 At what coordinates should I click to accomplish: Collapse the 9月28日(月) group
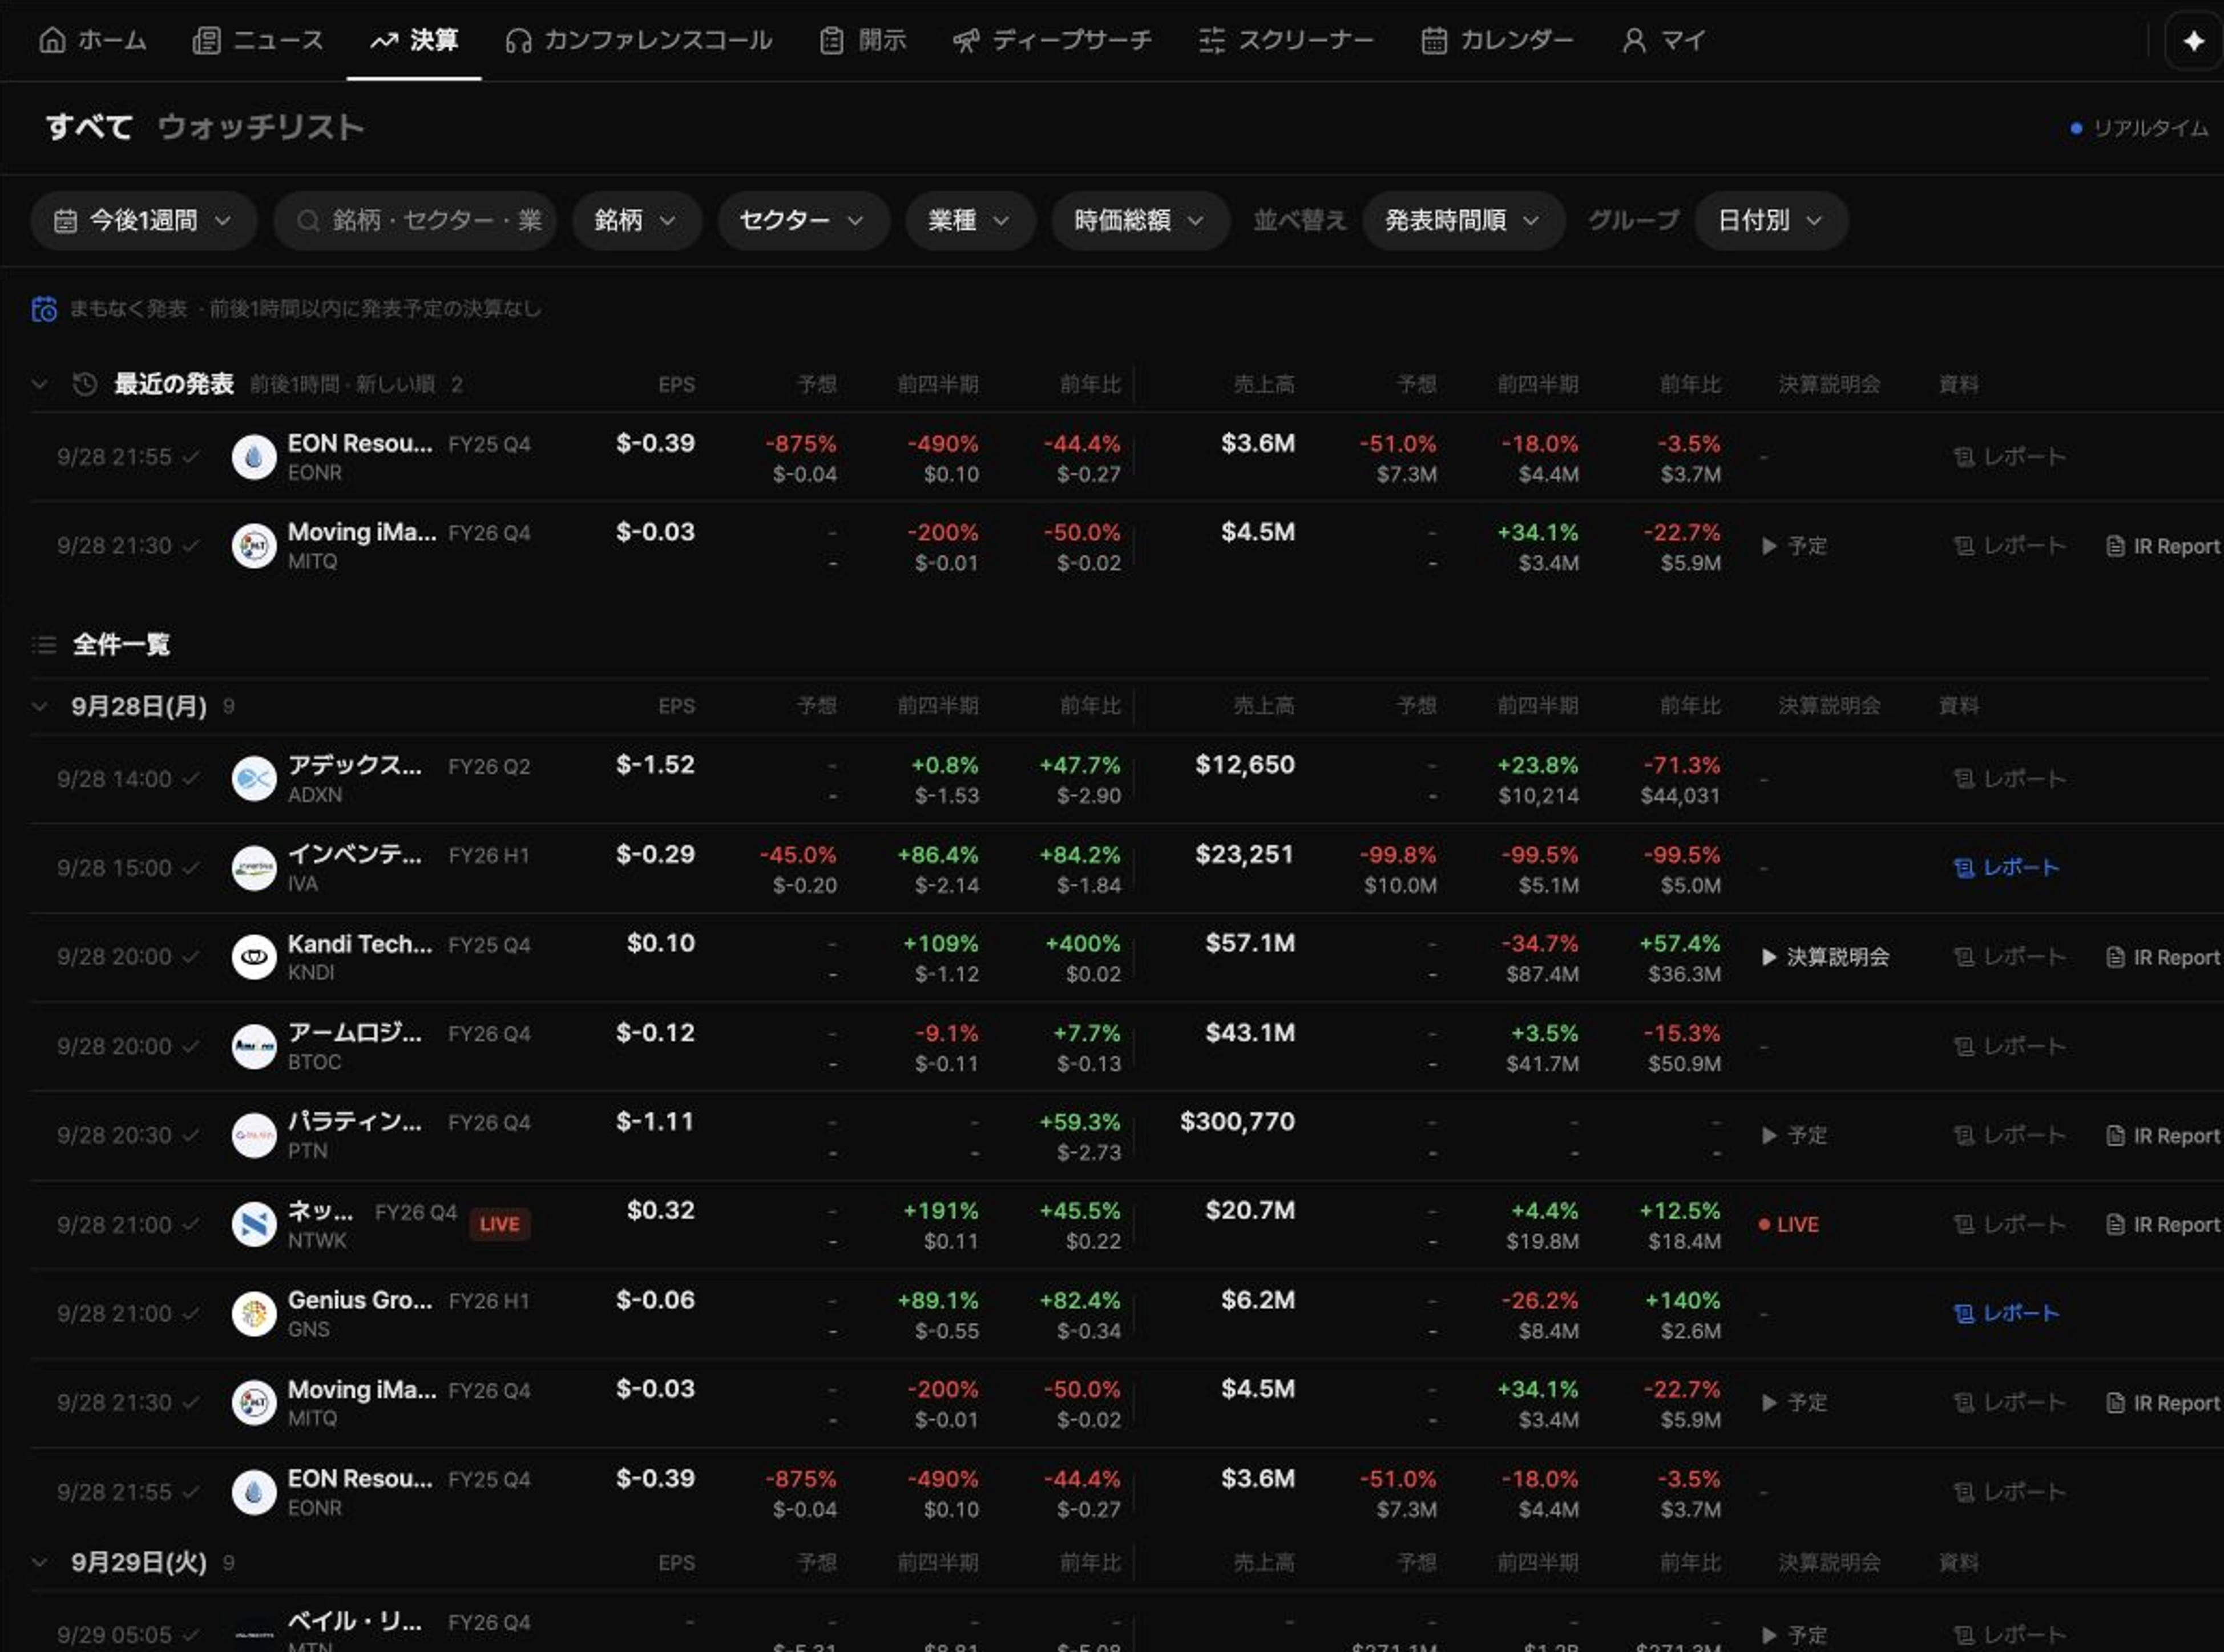pos(40,707)
